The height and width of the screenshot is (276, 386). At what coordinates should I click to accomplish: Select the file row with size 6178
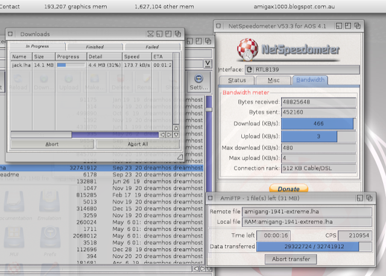[101, 175]
